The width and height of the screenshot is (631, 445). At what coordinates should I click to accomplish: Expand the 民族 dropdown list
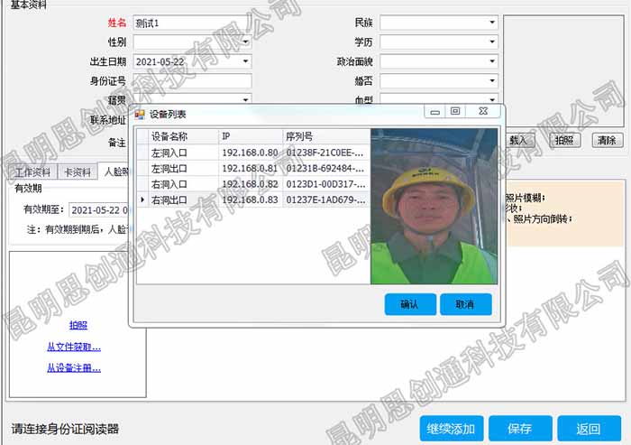pyautogui.click(x=491, y=22)
